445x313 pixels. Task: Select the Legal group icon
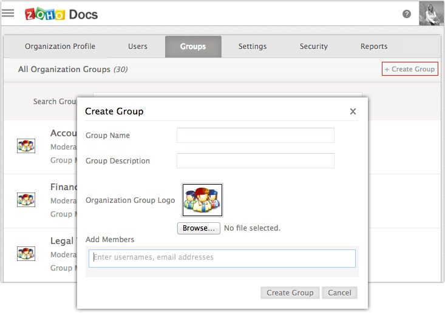pyautogui.click(x=25, y=253)
